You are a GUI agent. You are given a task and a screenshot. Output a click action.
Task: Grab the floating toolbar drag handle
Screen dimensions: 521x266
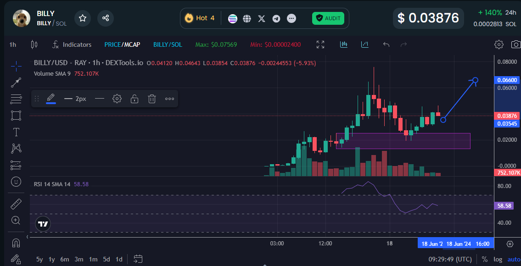tap(37, 99)
